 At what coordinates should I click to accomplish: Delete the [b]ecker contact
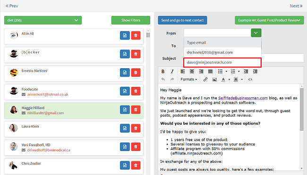tap(136, 54)
